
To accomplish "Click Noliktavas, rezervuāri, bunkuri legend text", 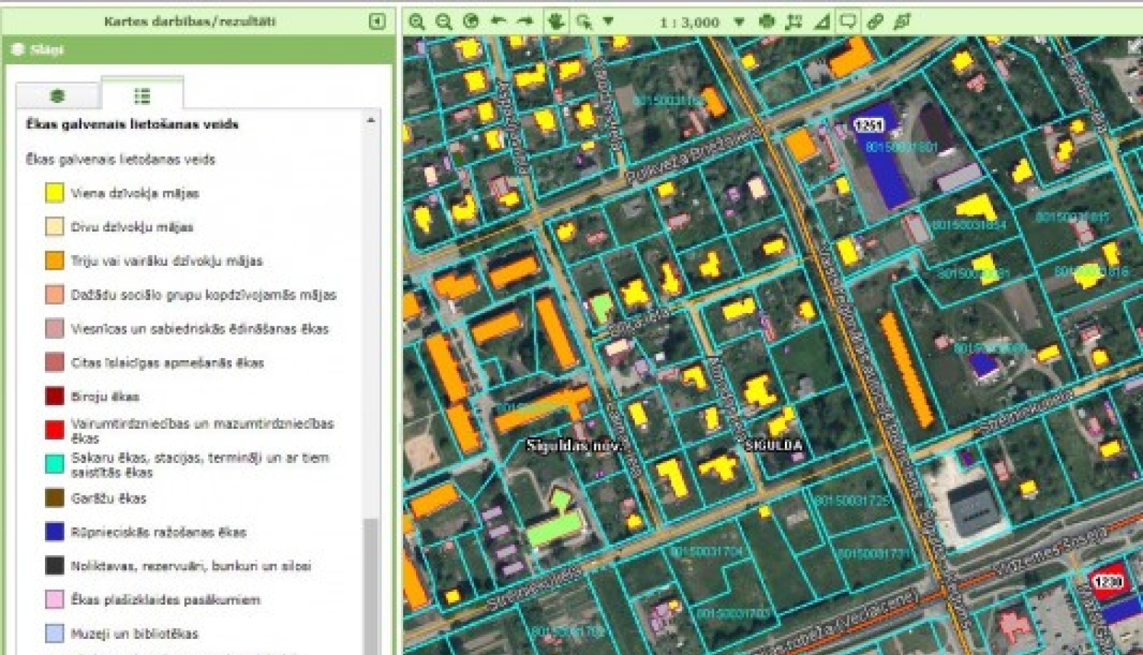I will coord(191,566).
